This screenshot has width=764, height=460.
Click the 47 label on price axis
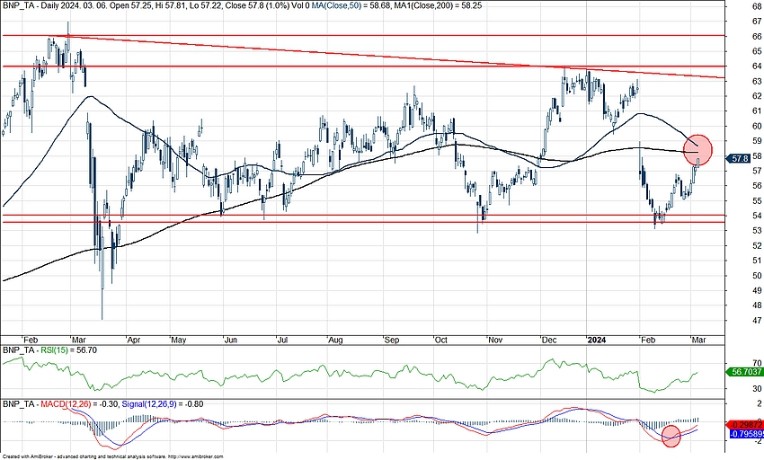757,321
